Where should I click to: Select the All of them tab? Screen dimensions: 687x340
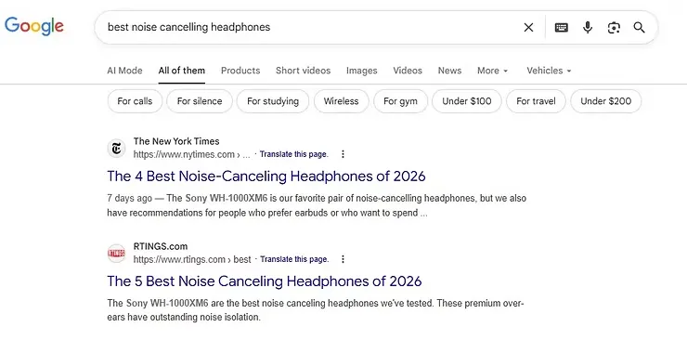[x=182, y=71]
